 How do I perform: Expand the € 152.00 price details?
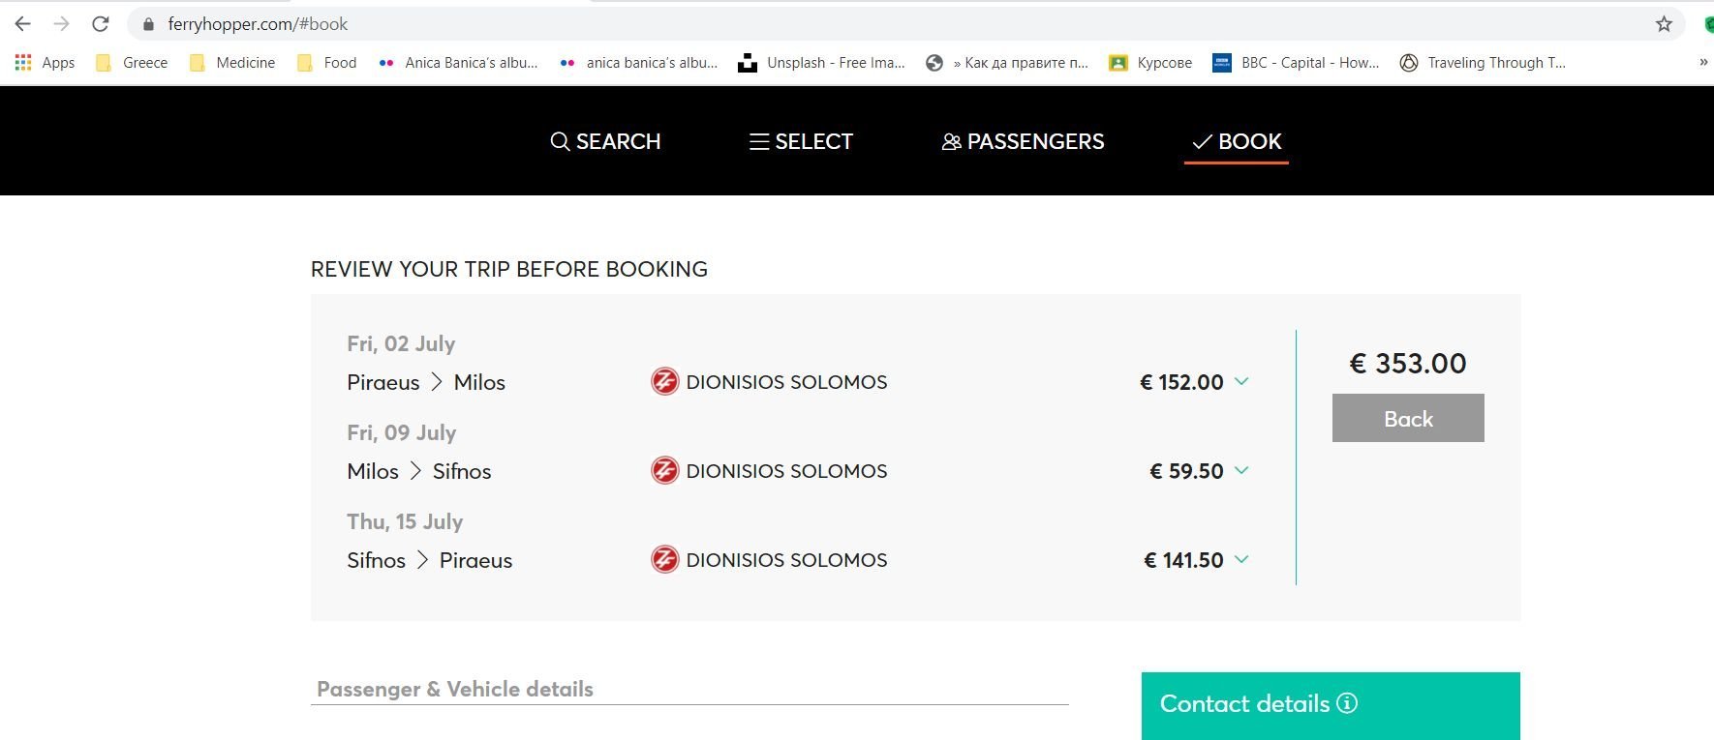(1241, 382)
